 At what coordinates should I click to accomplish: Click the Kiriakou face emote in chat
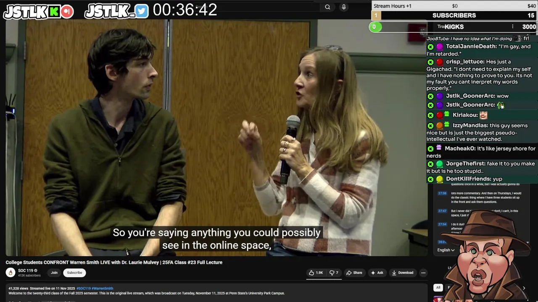483,115
